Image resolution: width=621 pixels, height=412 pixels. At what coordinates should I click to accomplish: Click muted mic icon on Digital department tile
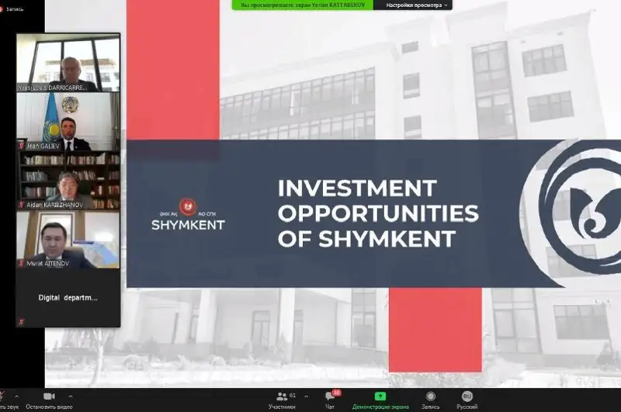coord(22,322)
